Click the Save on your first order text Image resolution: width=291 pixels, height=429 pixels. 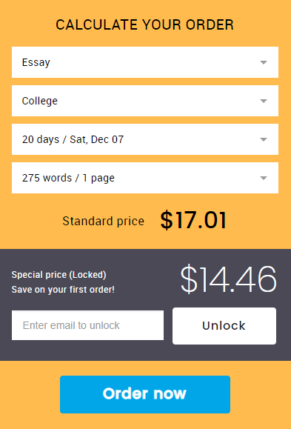63,290
